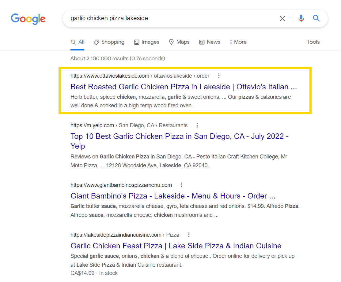Screen dimensions: 341x282
Task: Switch to the Maps tab
Action: (179, 42)
